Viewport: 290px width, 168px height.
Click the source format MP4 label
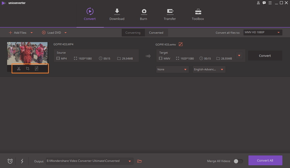pyautogui.click(x=64, y=58)
